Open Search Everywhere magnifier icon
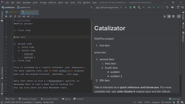The image size is (185, 104). pyautogui.click(x=182, y=7)
